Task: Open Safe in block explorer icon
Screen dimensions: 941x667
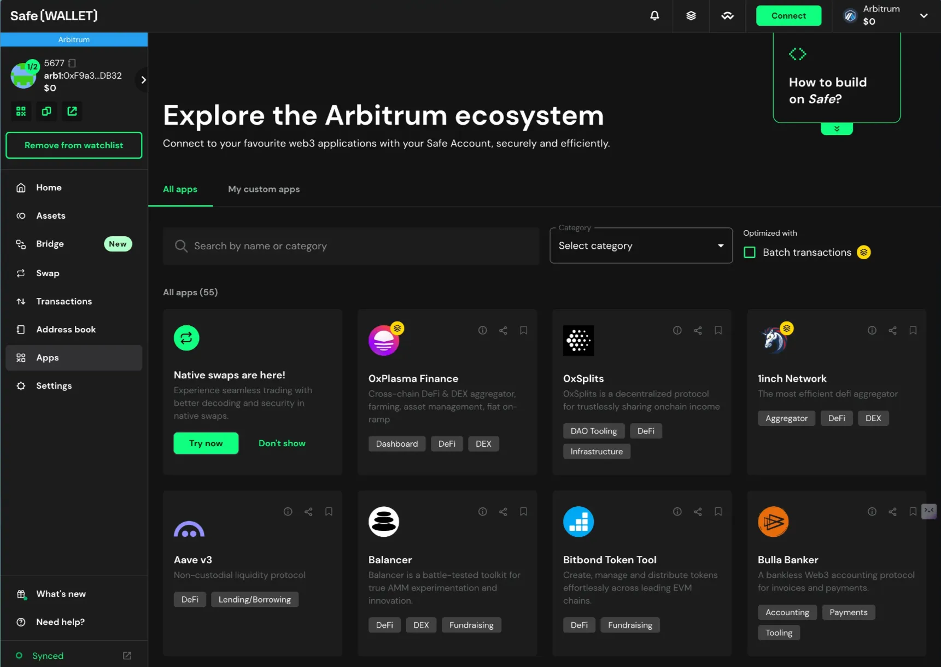Action: coord(72,111)
